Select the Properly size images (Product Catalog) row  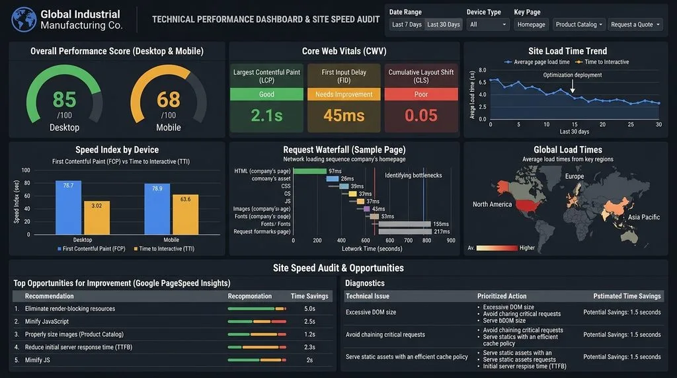click(173, 334)
